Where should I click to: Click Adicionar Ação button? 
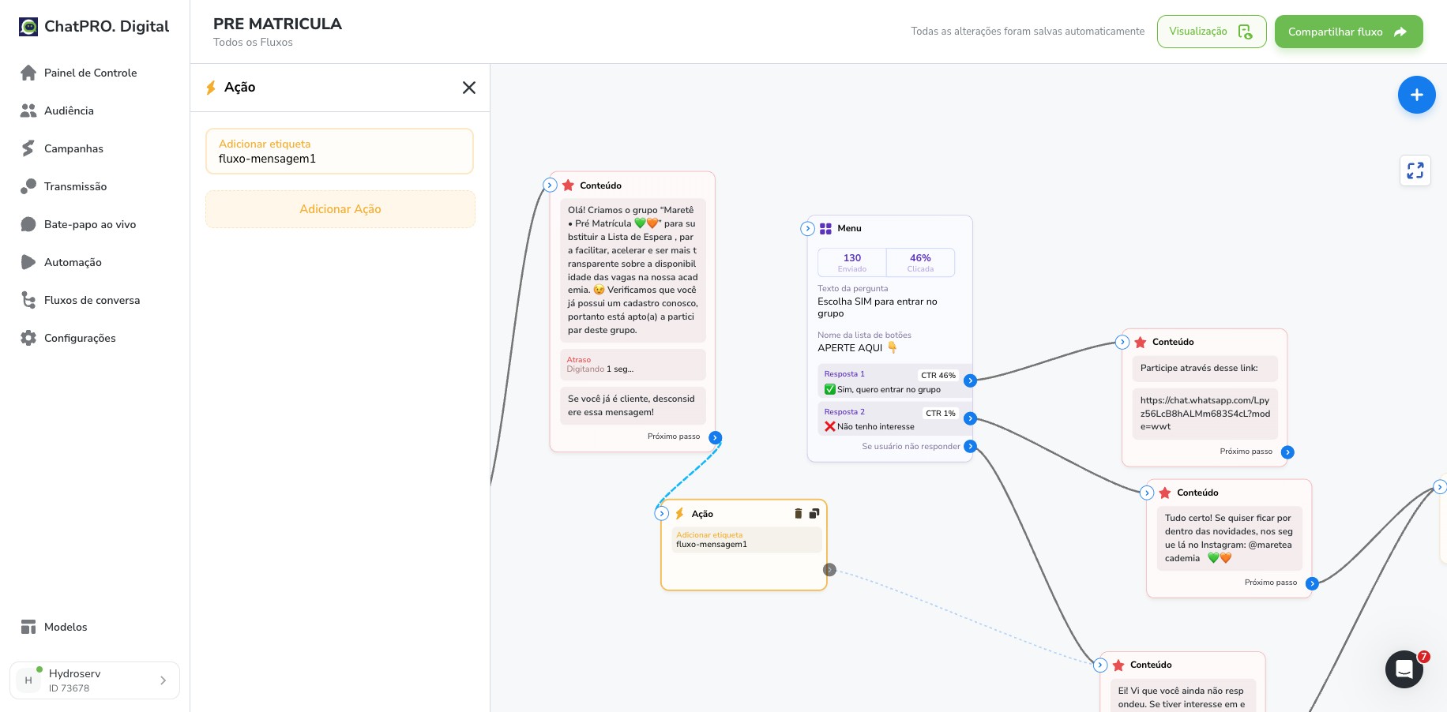[x=340, y=209]
